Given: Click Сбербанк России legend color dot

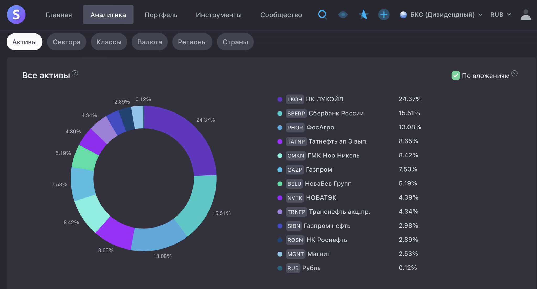Looking at the screenshot, I should pyautogui.click(x=280, y=114).
